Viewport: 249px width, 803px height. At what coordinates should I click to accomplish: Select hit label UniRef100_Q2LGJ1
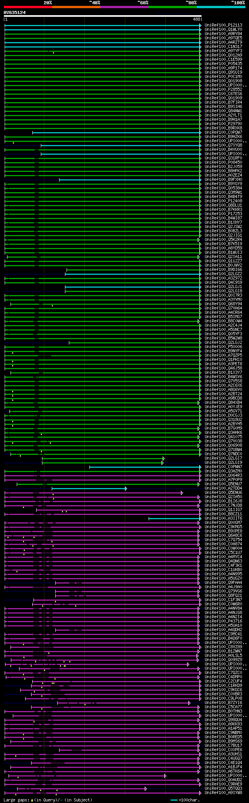pyautogui.click(x=223, y=287)
